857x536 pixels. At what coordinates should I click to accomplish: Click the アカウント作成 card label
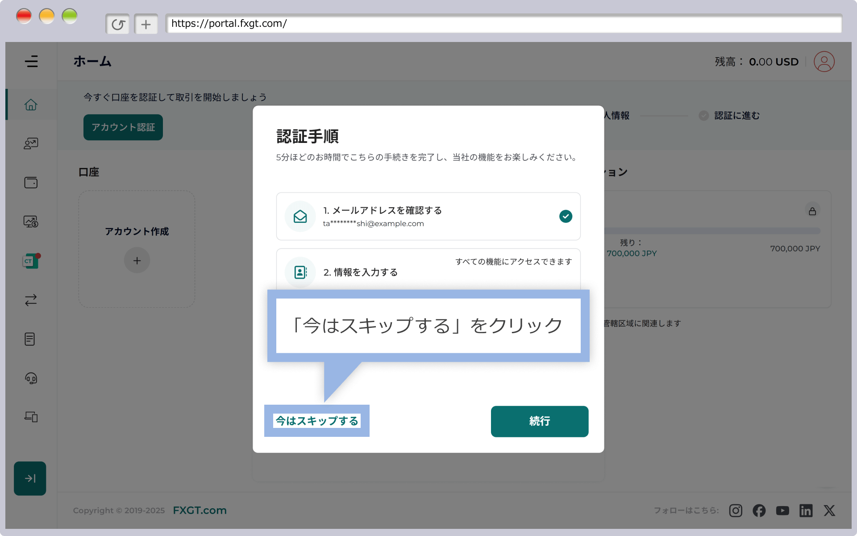pyautogui.click(x=137, y=231)
